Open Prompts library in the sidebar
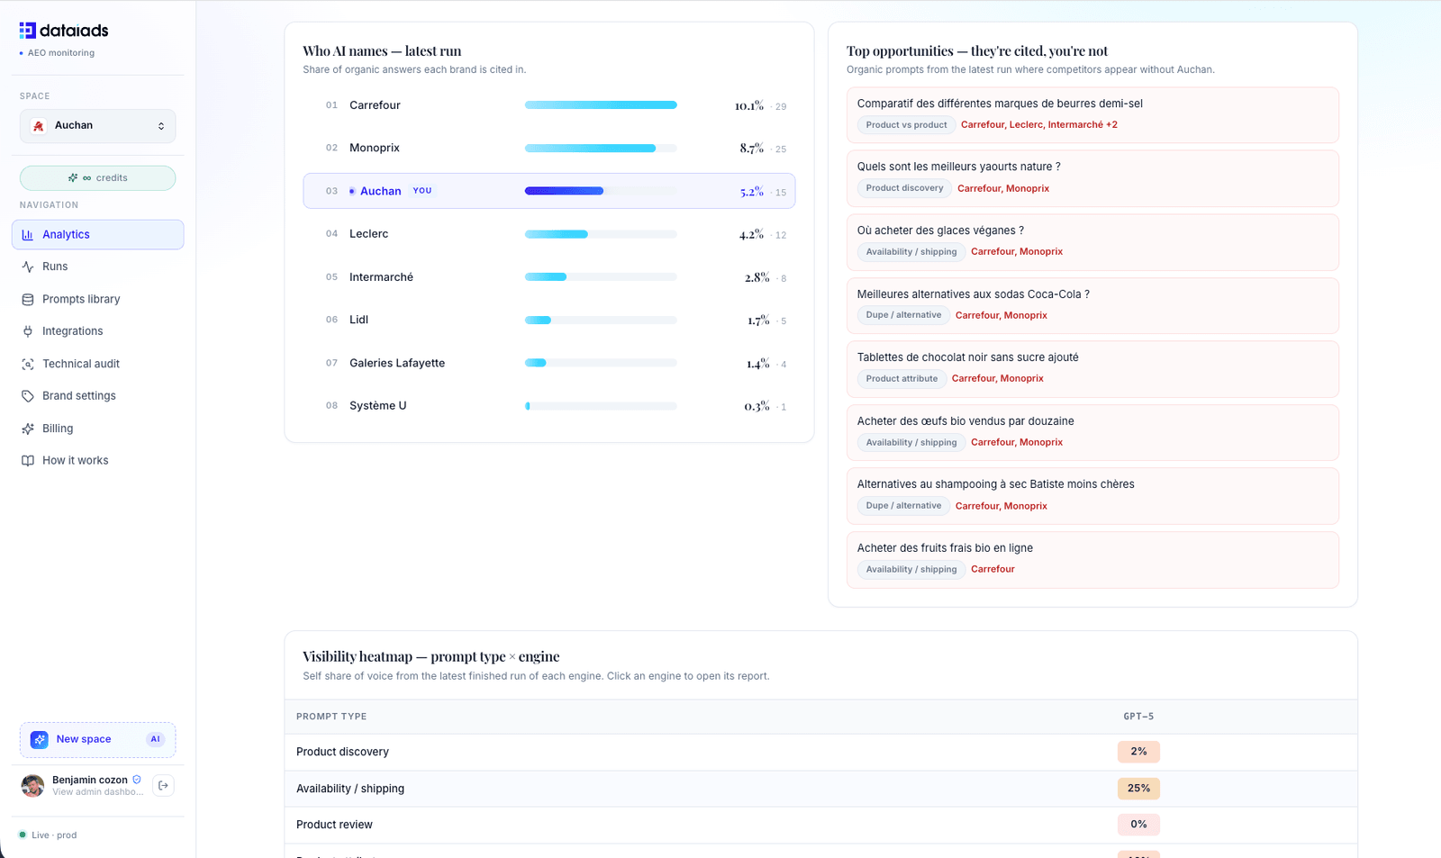The image size is (1441, 858). pos(97,299)
